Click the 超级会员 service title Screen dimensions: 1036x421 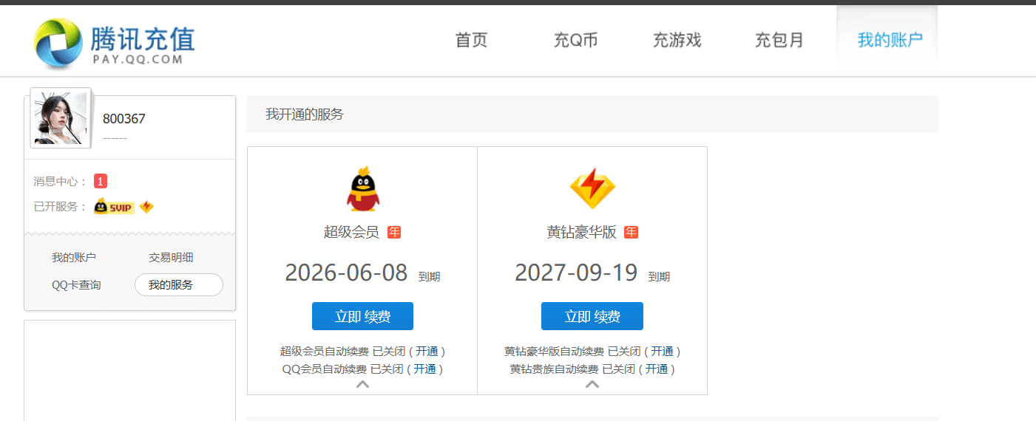point(351,232)
